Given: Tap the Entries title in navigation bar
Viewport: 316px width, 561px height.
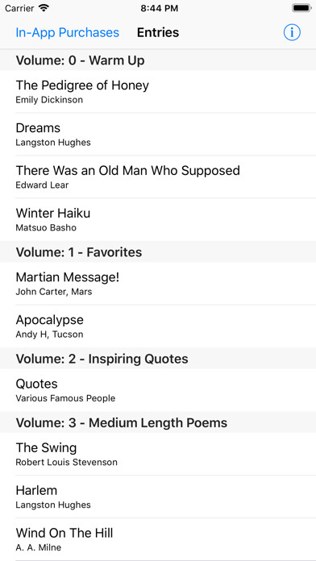Looking at the screenshot, I should tap(158, 32).
